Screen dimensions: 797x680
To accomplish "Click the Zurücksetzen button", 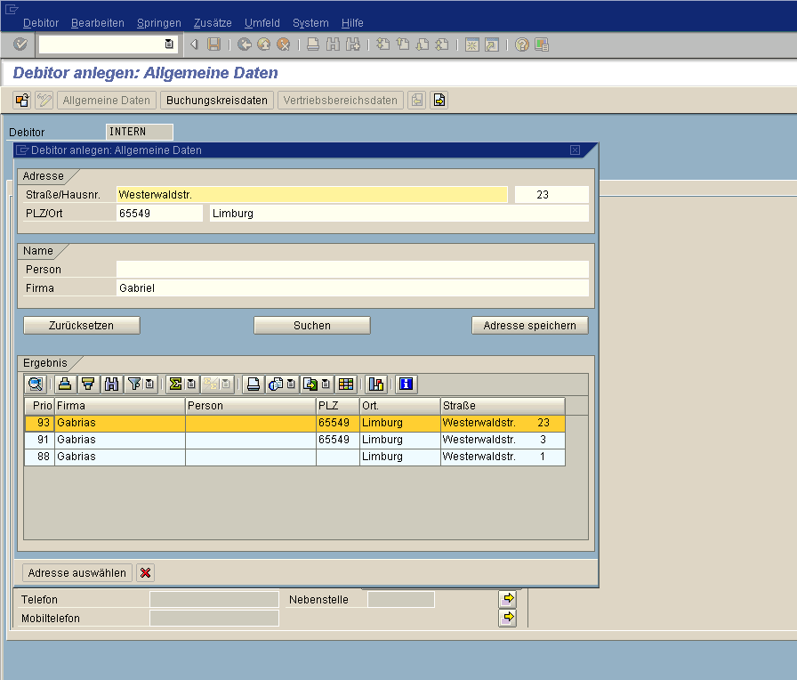I will click(x=81, y=326).
